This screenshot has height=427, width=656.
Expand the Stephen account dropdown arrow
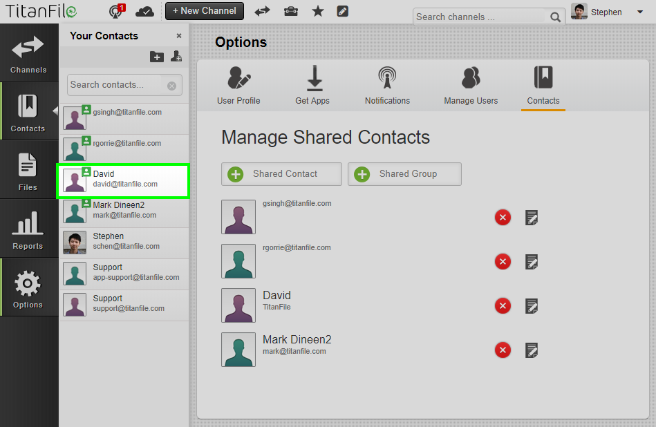coord(639,12)
